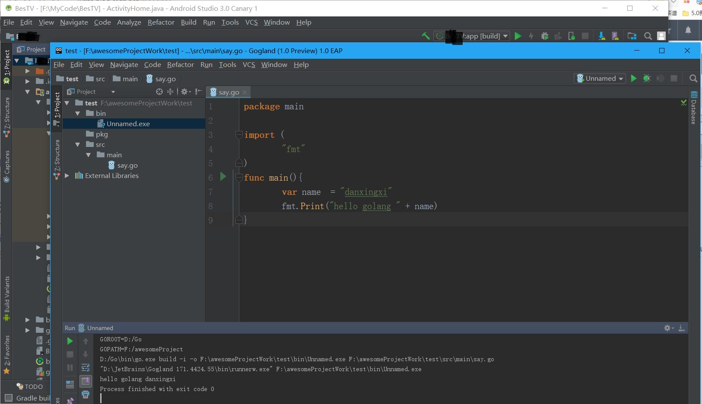Screen dimensions: 702x404
Task: Click Down the stack trace arrow
Action: 86,354
